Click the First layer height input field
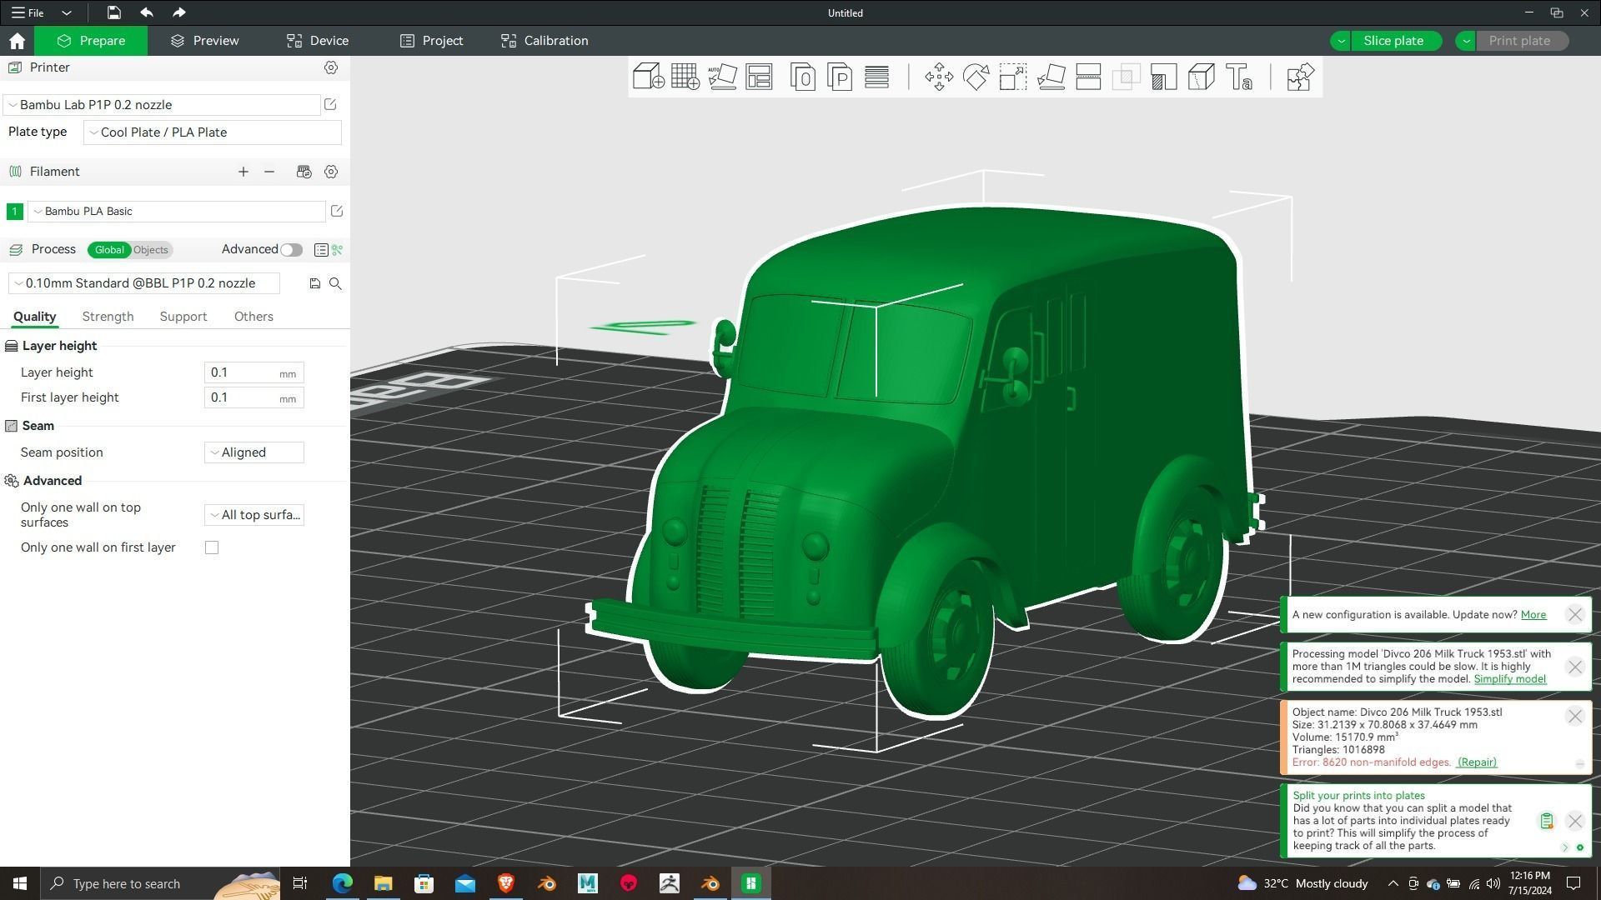 tap(253, 397)
